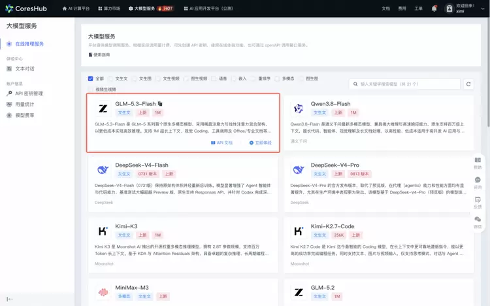Click the MiniMax-M3 waveform logo

point(103,292)
